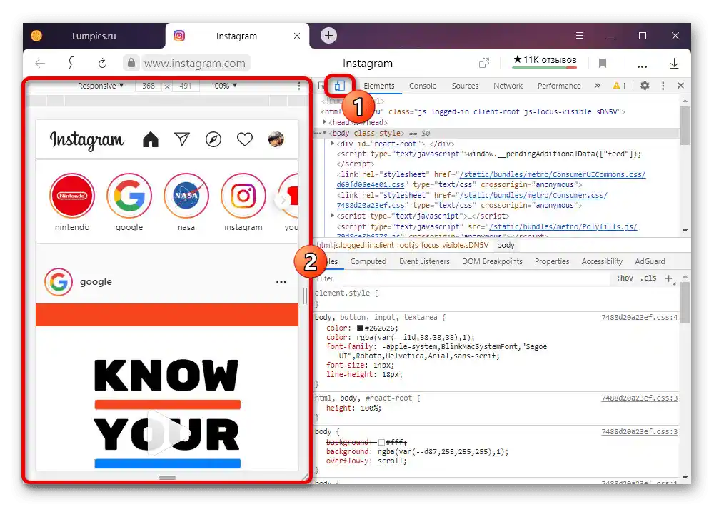Toggle the .cls class editor button

(x=648, y=278)
